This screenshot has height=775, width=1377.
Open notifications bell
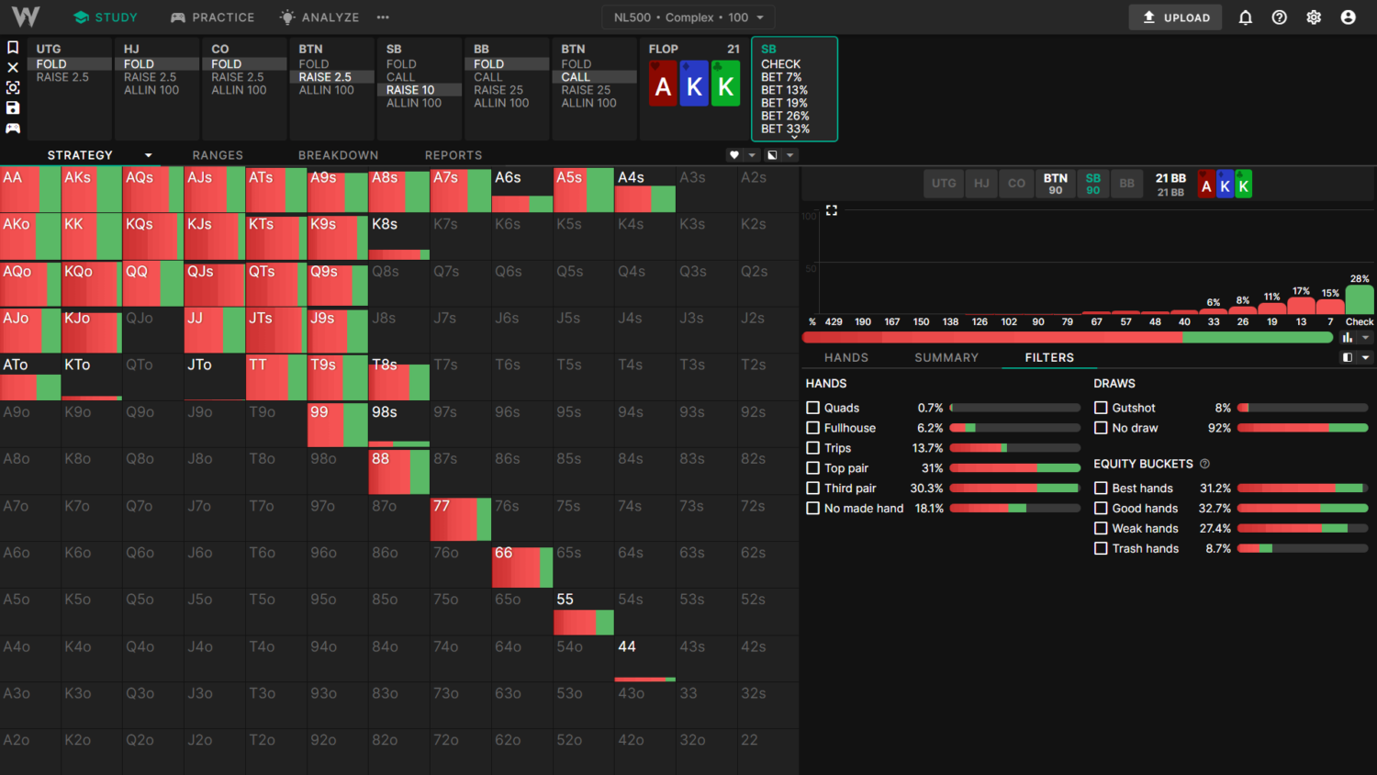[1245, 17]
